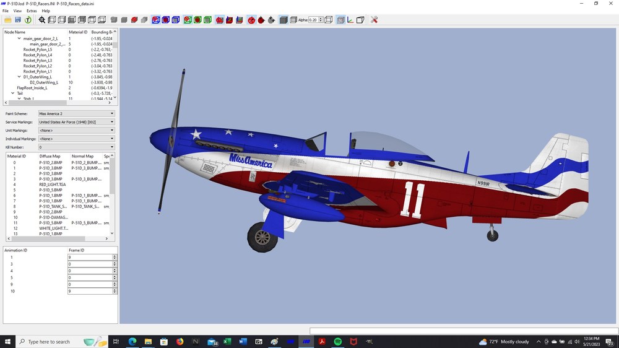Open the Service Markings dropdown

coord(76,122)
